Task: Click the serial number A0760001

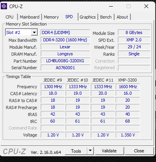Action: coord(65,68)
